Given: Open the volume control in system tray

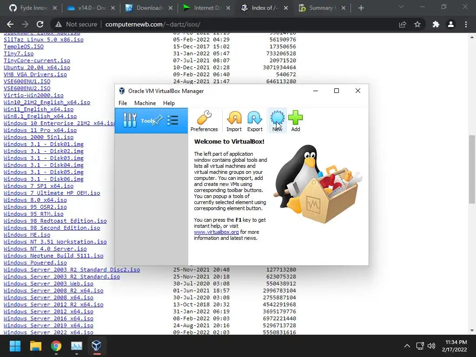Looking at the screenshot, I should [x=431, y=346].
